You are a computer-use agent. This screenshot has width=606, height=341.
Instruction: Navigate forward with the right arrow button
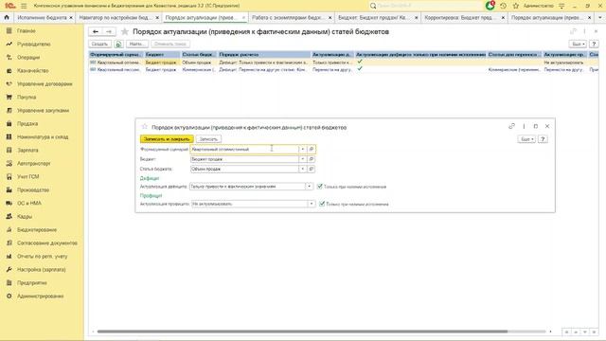click(x=109, y=31)
